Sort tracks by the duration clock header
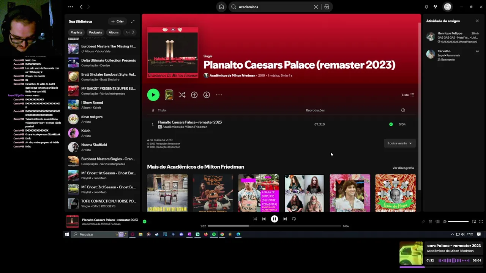486x273 pixels. 403,110
